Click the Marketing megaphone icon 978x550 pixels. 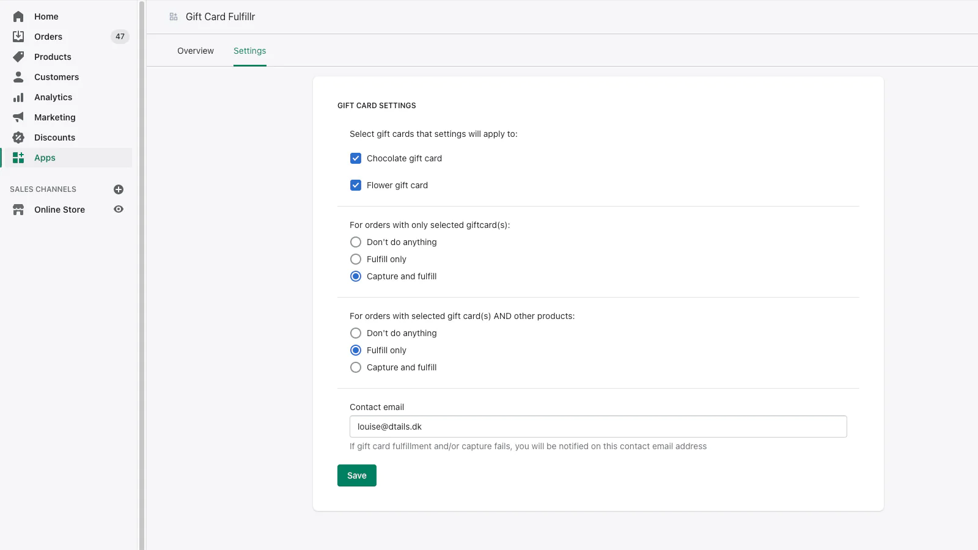pyautogui.click(x=18, y=117)
